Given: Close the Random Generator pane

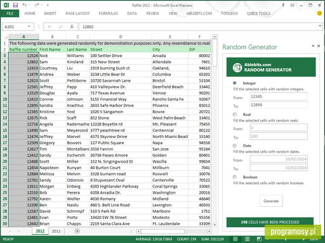Looking at the screenshot, I should [x=319, y=46].
